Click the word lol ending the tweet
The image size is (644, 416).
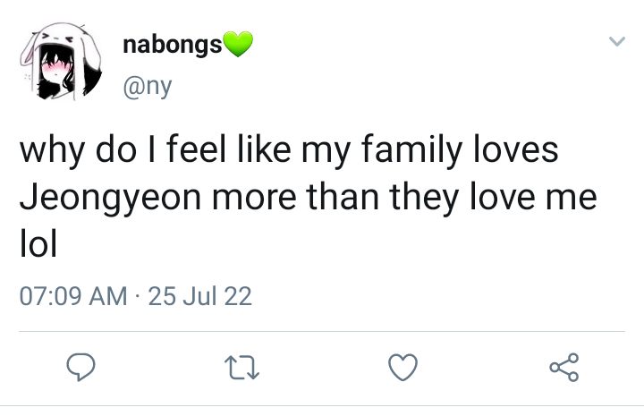(x=38, y=243)
